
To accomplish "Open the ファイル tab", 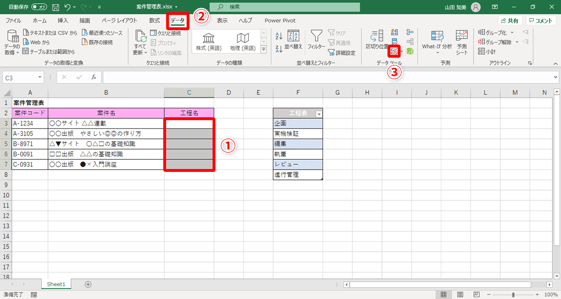I will [13, 21].
